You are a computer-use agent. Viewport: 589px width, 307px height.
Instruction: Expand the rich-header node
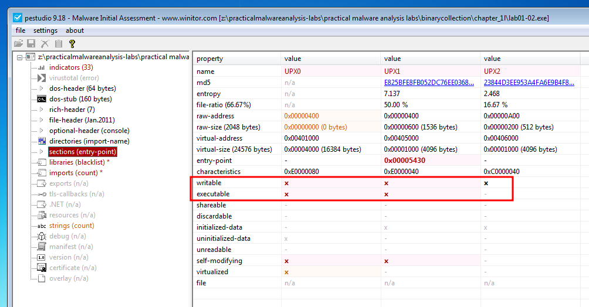[41, 110]
